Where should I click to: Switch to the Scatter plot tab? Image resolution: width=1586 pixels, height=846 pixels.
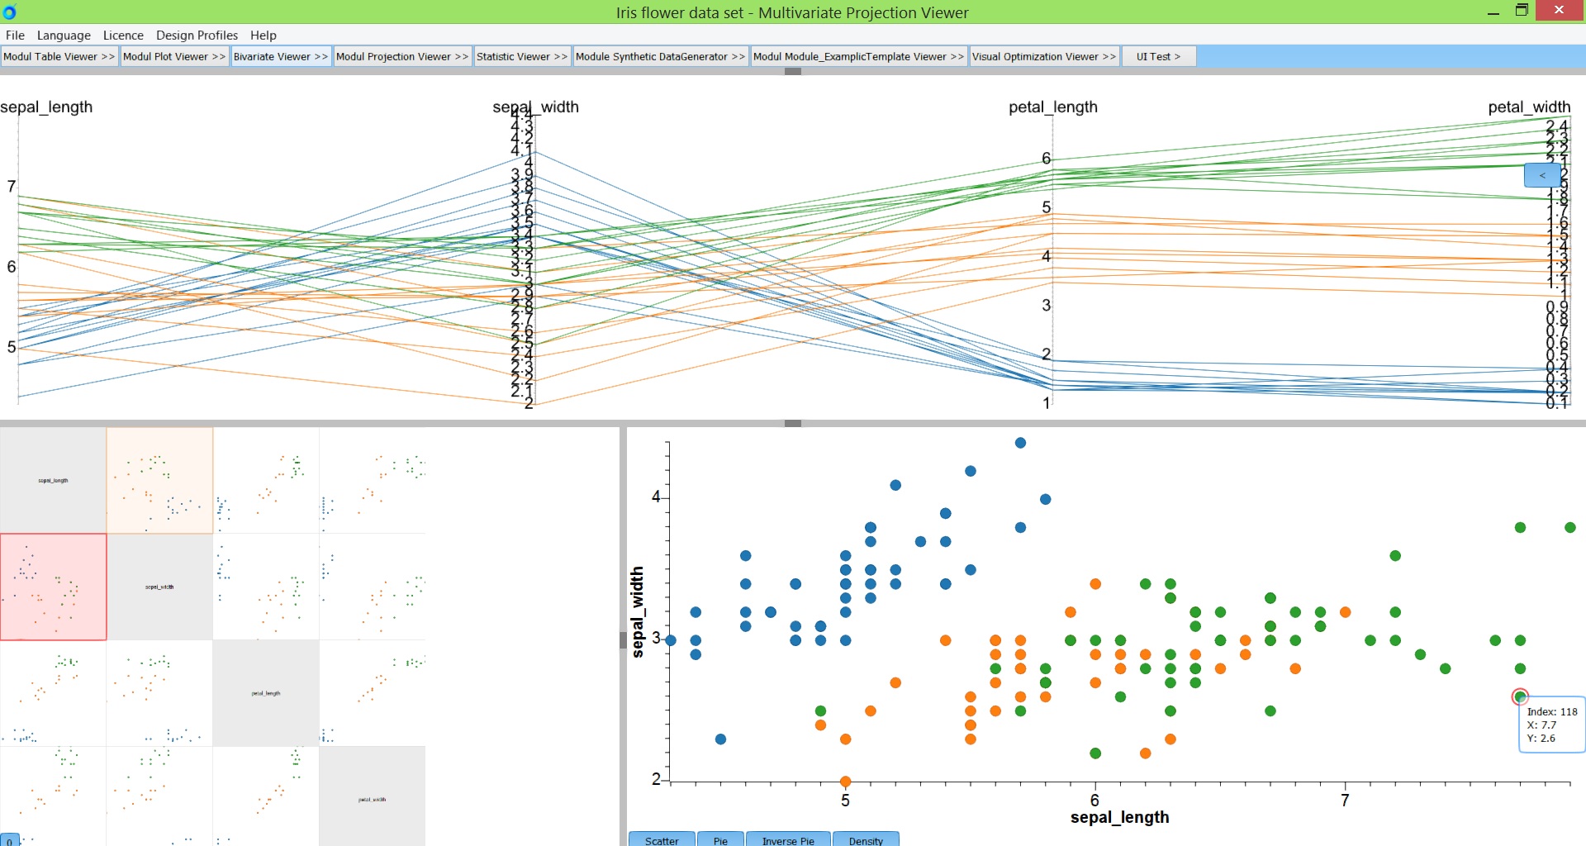[662, 839]
